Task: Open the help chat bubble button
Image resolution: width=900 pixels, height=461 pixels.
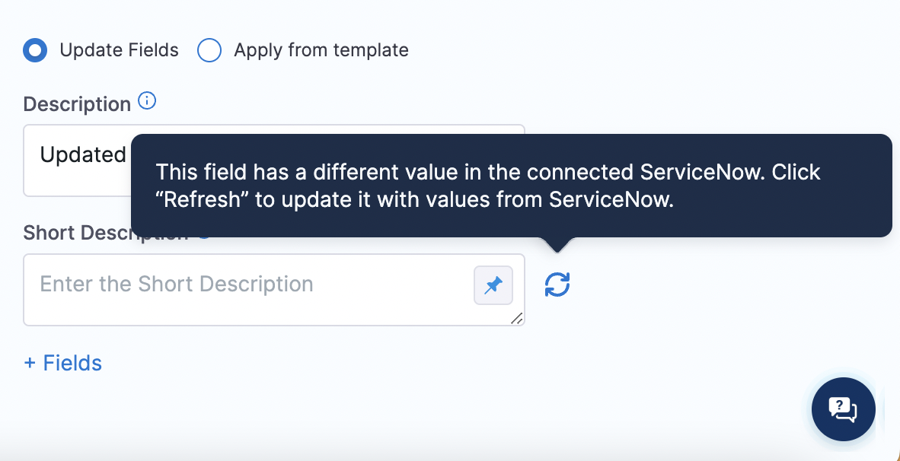Action: click(843, 409)
